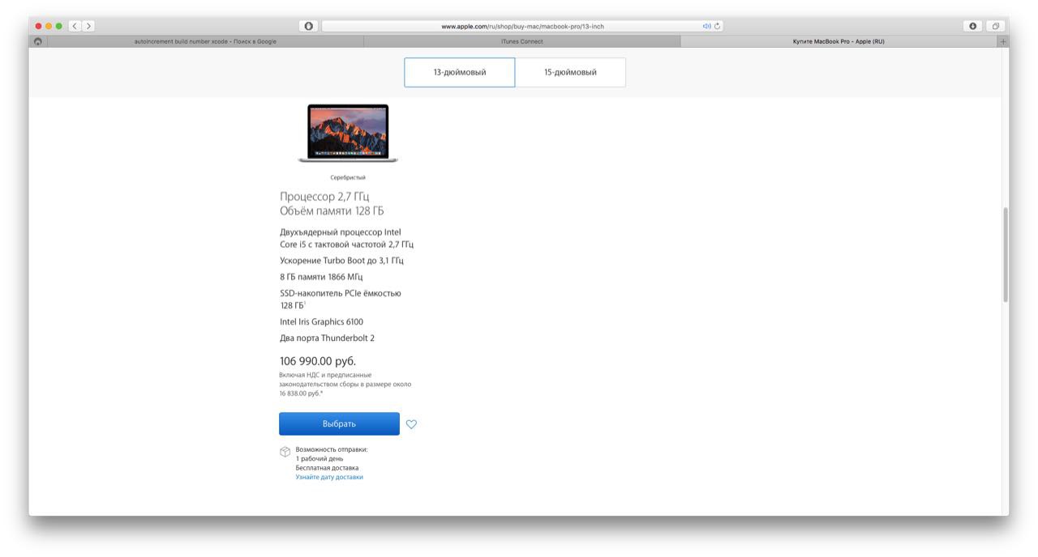Screen dimensions: 1038x557
Task: Reload the page with the refresh icon
Action: 718,26
